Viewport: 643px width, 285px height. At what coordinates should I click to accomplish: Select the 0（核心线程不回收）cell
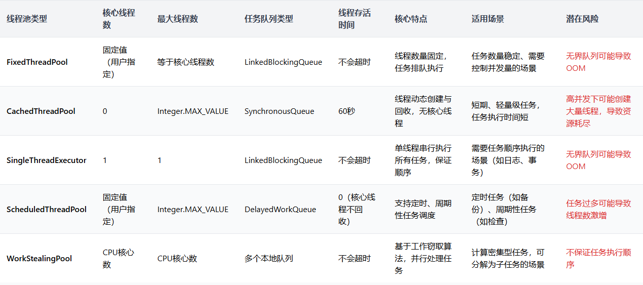[356, 209]
